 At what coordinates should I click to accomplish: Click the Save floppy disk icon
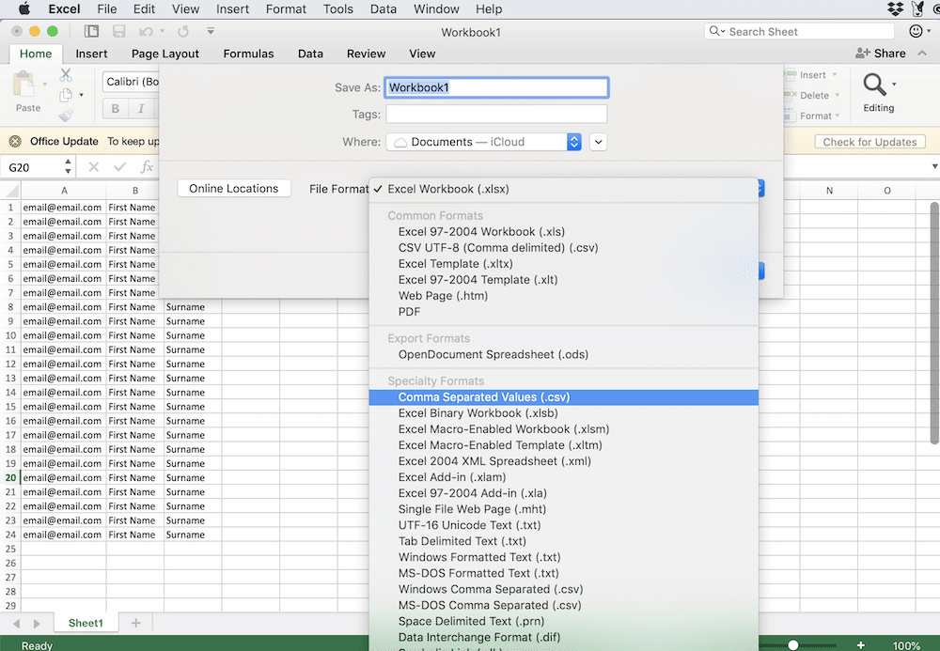coord(119,31)
